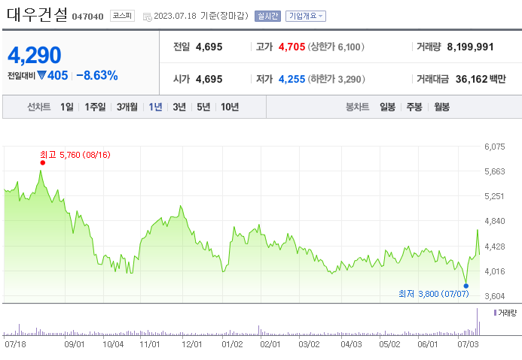Click the 거래량 legend marker in volume chart

click(495, 313)
